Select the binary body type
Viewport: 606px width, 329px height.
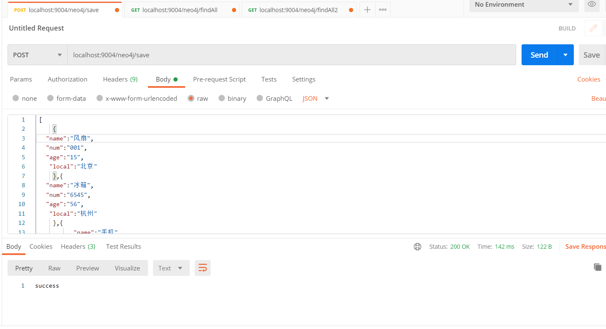coord(232,99)
